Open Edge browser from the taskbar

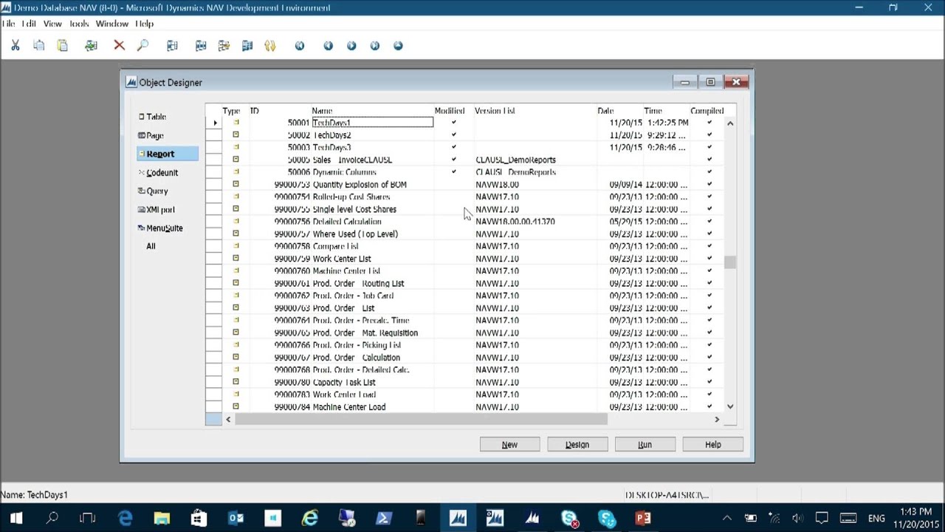pyautogui.click(x=126, y=519)
